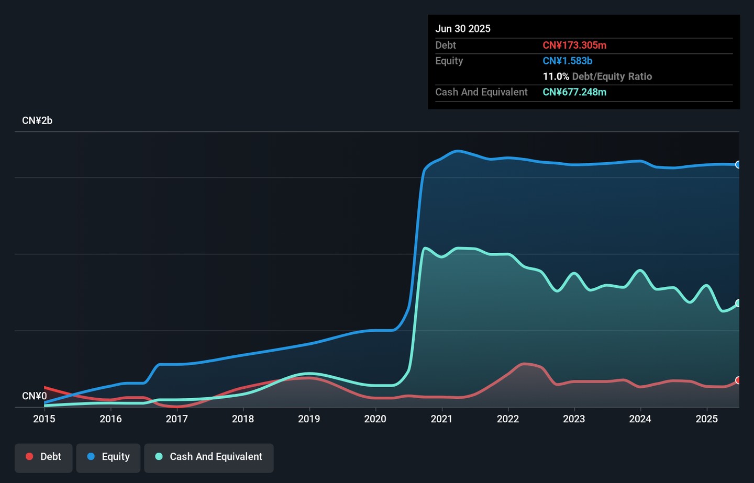Click the teal Cash legend dot

click(x=159, y=457)
